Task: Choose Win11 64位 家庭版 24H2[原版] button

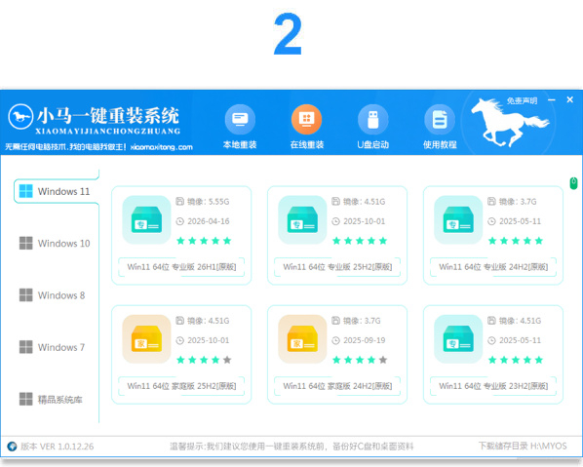Action: click(x=337, y=386)
